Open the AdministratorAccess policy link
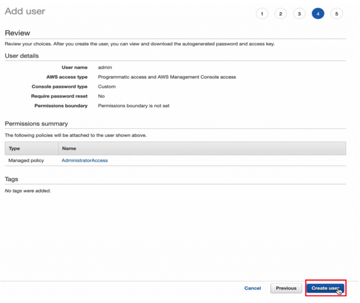360x303 pixels. [84, 160]
